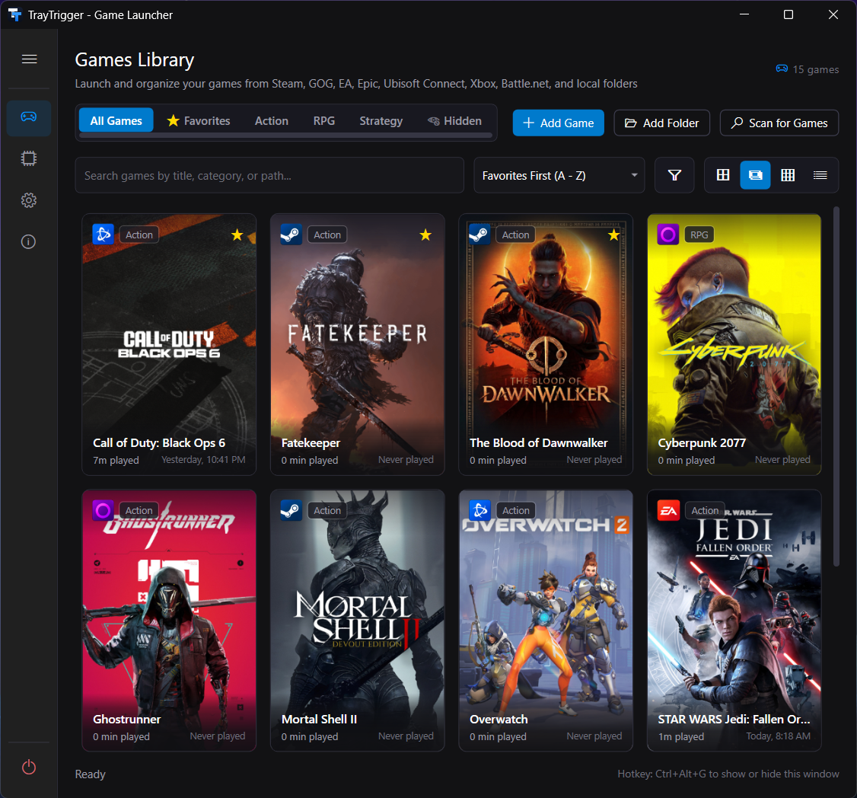
Task: Click the Action tag on Jedi Fallen Order card
Action: 705,510
